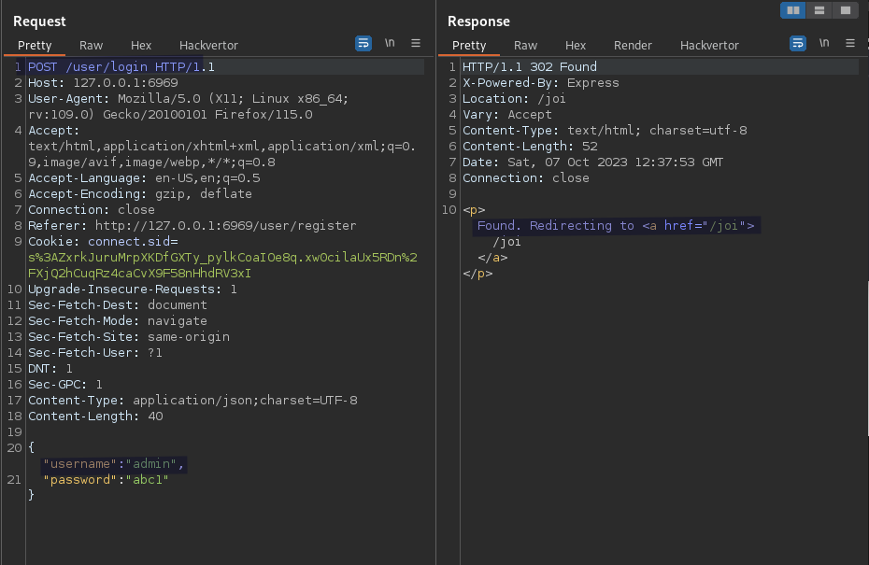Switch to the Response Hex tab

[576, 46]
